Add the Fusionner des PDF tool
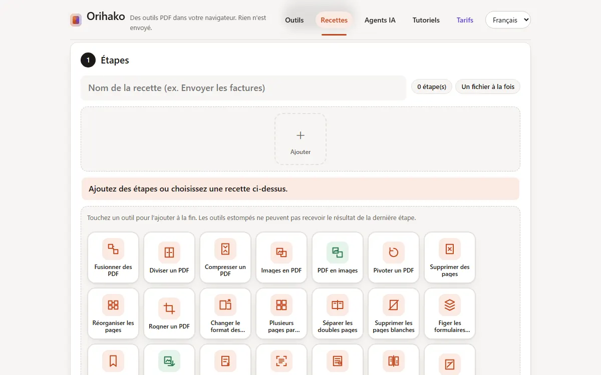Viewport: 601px width, 375px height. pos(113,257)
